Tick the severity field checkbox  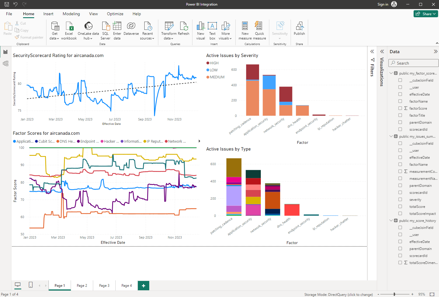pyautogui.click(x=400, y=199)
